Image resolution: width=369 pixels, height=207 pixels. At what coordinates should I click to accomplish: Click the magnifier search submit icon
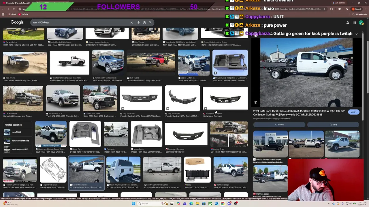[x=150, y=22]
